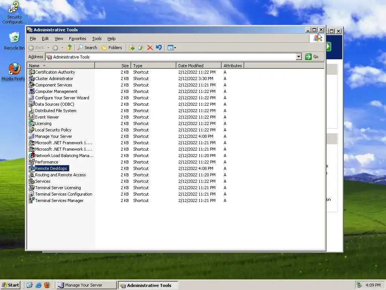Select the Local Security Policy icon

click(32, 130)
